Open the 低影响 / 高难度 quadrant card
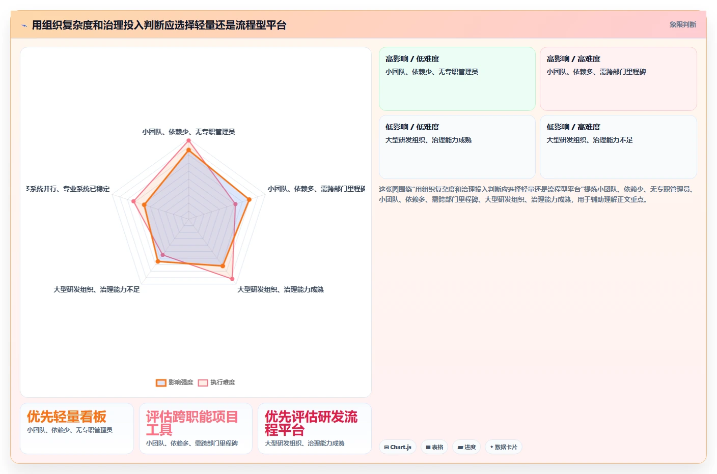Viewport: 717px width, 474px height. tap(618, 147)
